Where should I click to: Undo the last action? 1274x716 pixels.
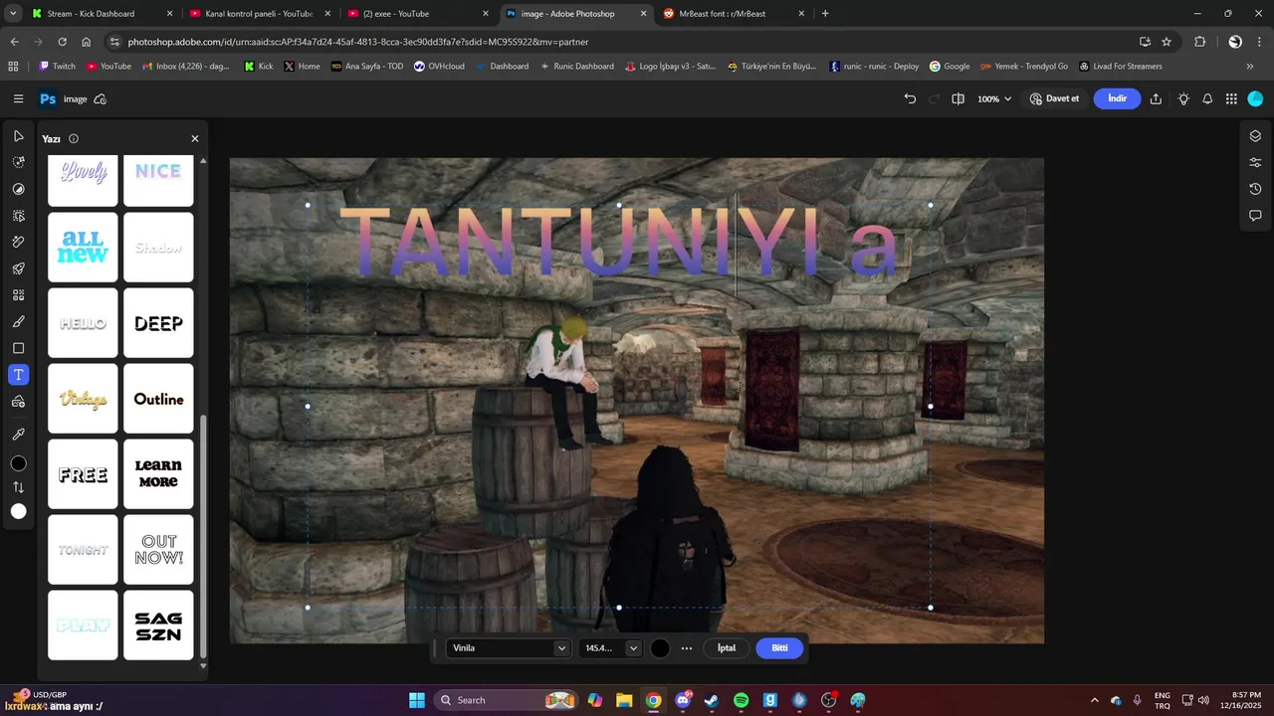click(x=910, y=98)
